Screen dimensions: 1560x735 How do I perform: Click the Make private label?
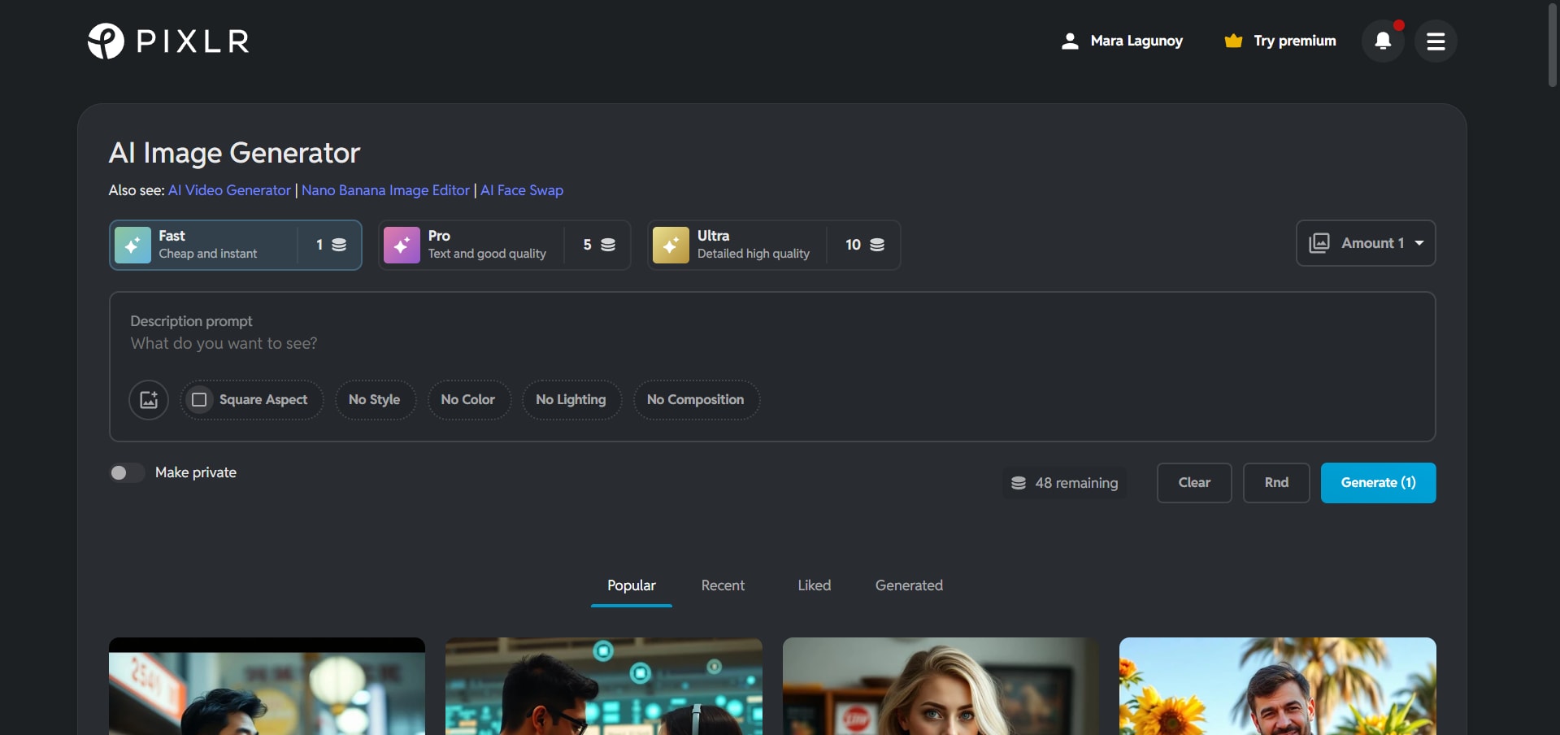pos(196,472)
